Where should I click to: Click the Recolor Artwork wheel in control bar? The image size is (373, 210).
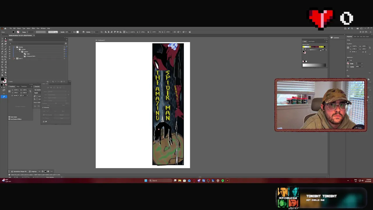click(83, 32)
